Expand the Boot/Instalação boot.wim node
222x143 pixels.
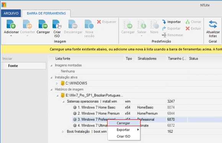click(63, 132)
